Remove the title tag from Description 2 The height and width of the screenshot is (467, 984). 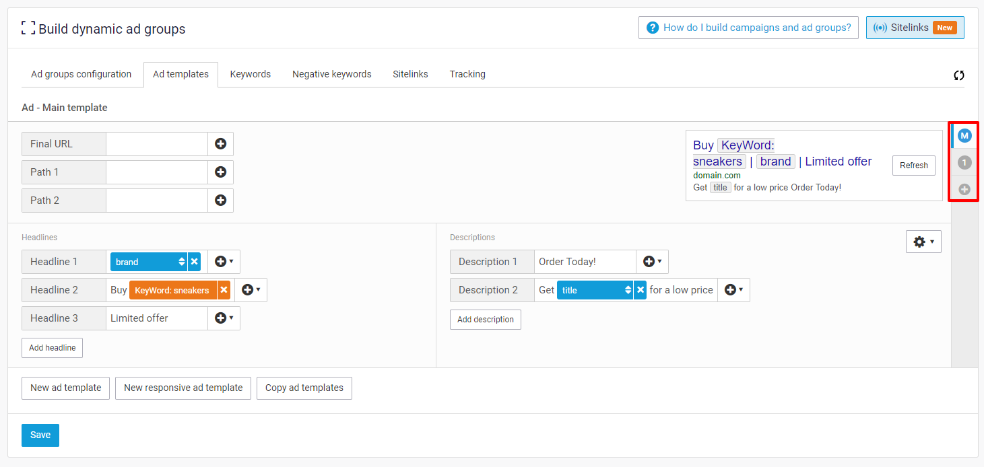click(641, 290)
